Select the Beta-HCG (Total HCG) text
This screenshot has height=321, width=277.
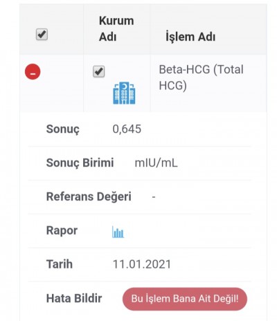pos(201,77)
